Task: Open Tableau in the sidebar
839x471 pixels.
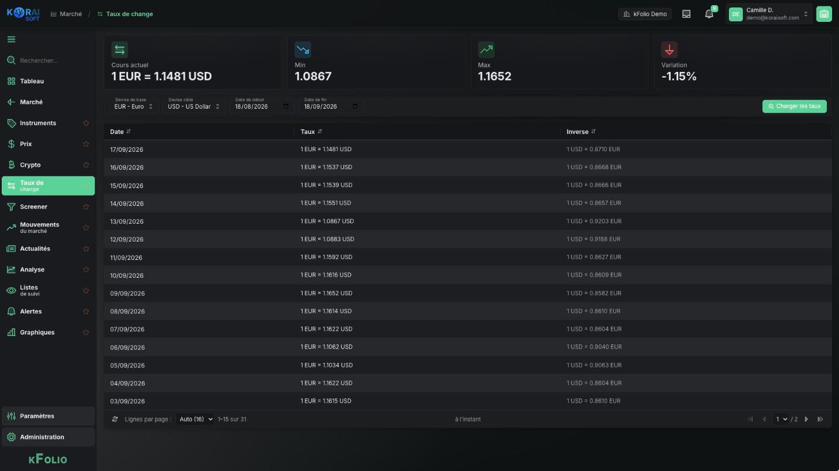Action: (x=48, y=81)
